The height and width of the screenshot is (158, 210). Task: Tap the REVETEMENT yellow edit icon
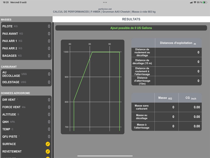48,152
